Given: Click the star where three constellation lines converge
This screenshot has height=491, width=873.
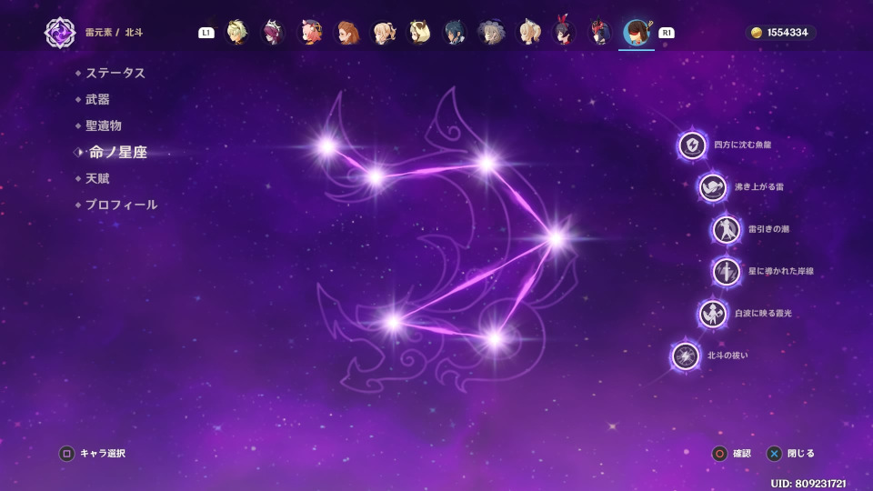Looking at the screenshot, I should (x=556, y=239).
